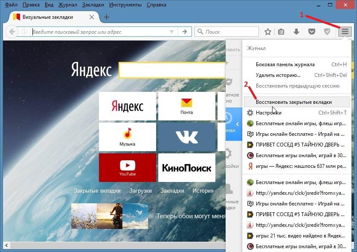357x252 pixels.
Task: Open игры — Яндекс: нашлось 637 млн entry
Action: (x=297, y=166)
